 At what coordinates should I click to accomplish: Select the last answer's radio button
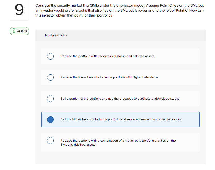[50, 141]
